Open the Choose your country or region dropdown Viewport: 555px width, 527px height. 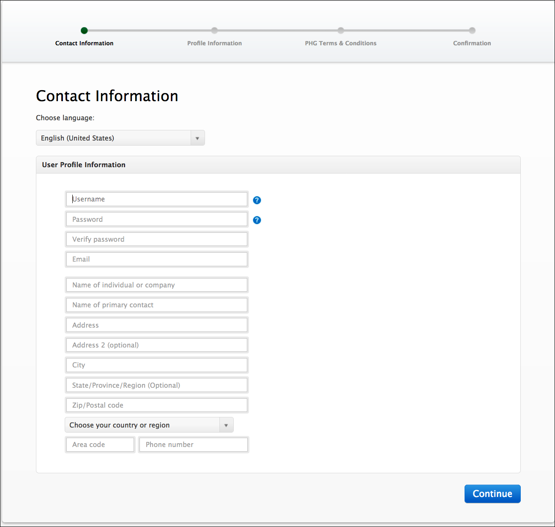pos(149,425)
